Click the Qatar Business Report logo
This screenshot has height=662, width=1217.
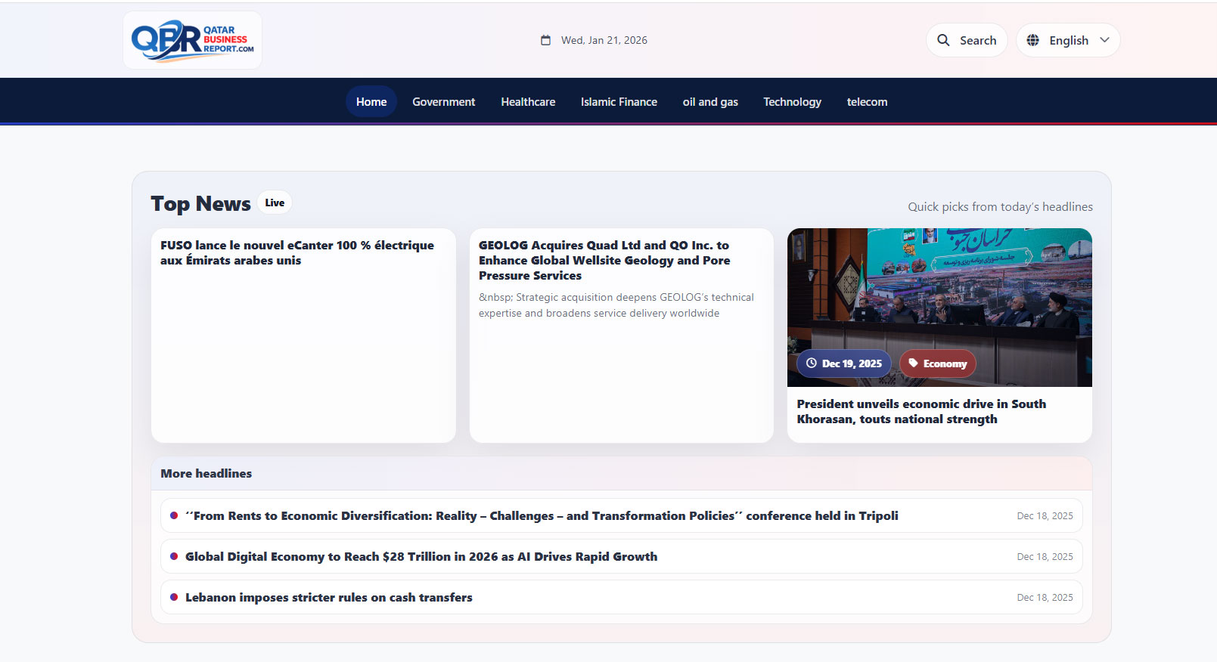coord(192,40)
